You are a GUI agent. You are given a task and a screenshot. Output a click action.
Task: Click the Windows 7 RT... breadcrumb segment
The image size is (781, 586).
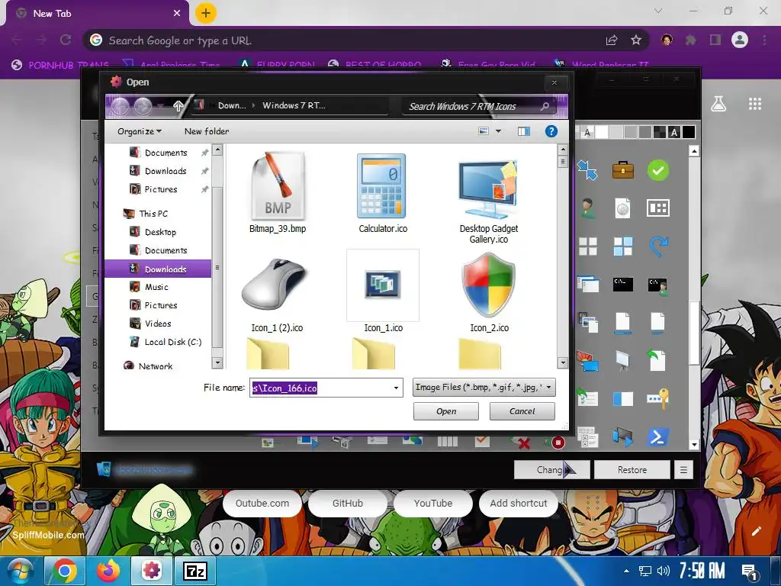294,105
